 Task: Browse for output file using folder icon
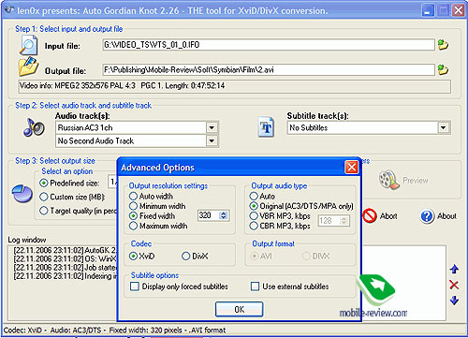point(443,69)
